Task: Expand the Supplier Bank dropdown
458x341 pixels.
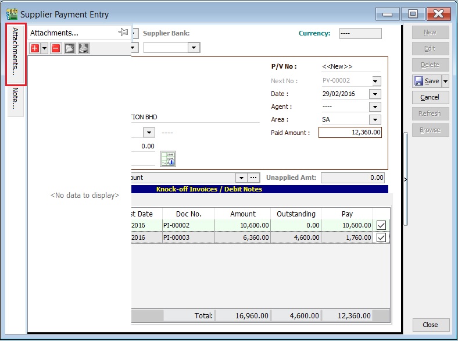Action: tap(194, 47)
